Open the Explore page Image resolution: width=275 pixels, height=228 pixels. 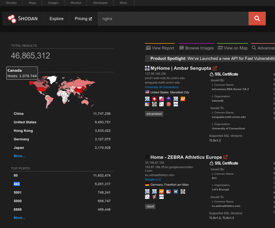56,19
